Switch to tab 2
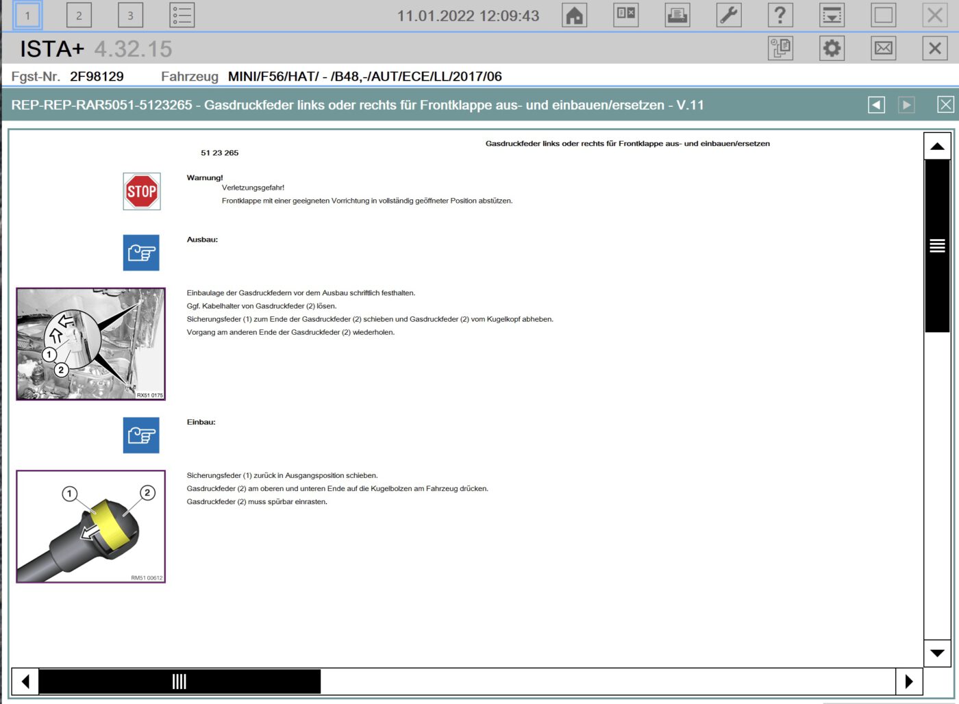The height and width of the screenshot is (704, 959). tap(79, 15)
